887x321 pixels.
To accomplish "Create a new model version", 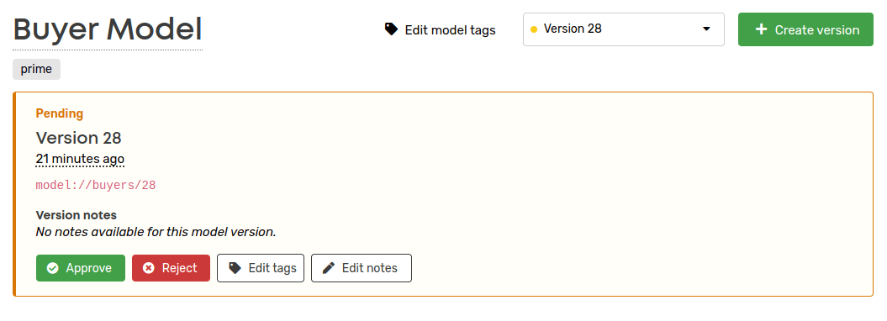I will tap(805, 29).
